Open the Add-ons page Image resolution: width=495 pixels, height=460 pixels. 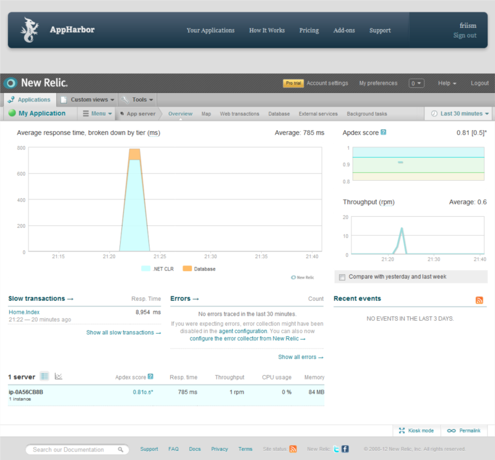click(344, 30)
